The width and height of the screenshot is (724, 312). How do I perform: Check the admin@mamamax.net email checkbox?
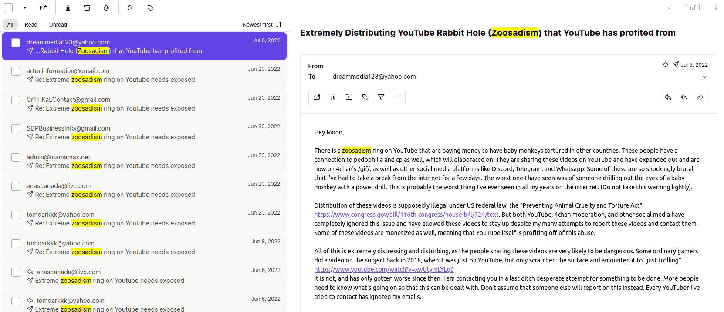coord(16,158)
